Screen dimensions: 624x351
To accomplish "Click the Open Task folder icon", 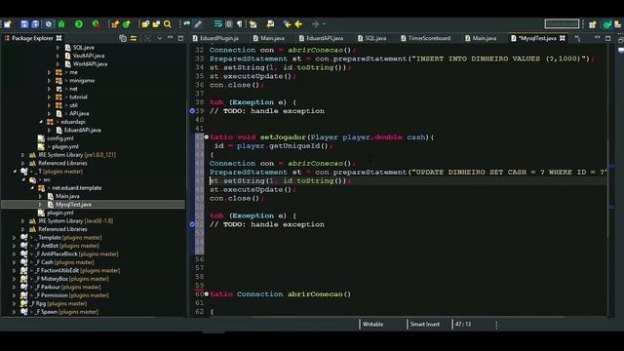I will pos(156,24).
